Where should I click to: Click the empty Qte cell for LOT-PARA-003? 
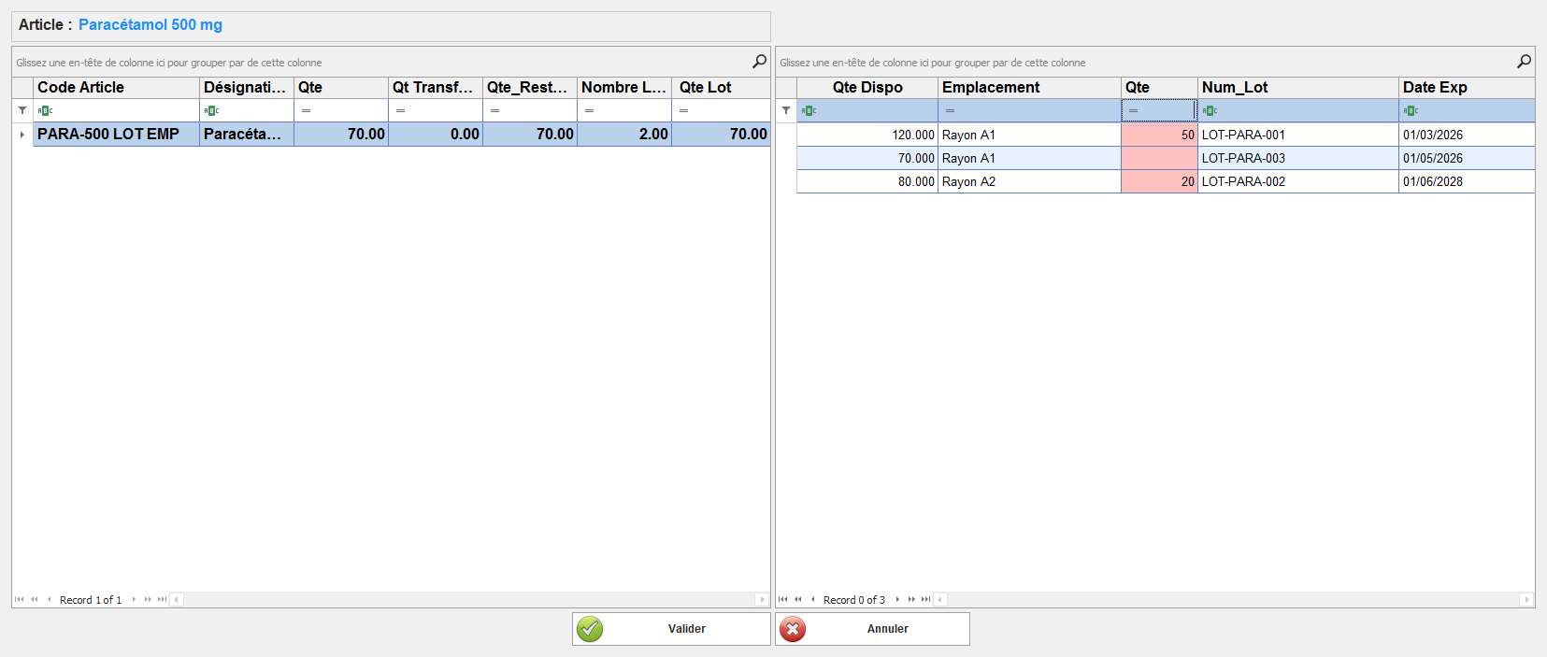pos(1159,158)
